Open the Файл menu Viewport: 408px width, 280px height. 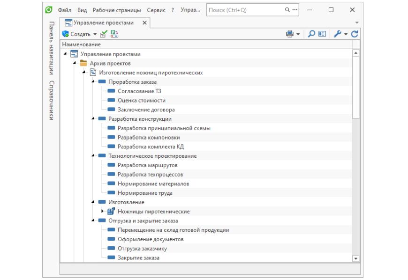click(x=65, y=10)
